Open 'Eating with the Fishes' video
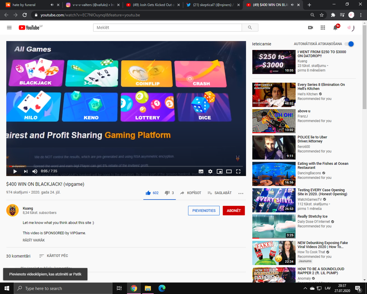The width and height of the screenshot is (367, 294). pos(273,174)
